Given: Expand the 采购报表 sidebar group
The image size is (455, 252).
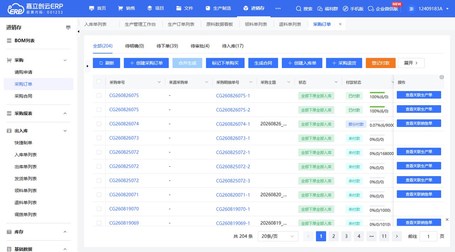Looking at the screenshot, I should 65,113.
